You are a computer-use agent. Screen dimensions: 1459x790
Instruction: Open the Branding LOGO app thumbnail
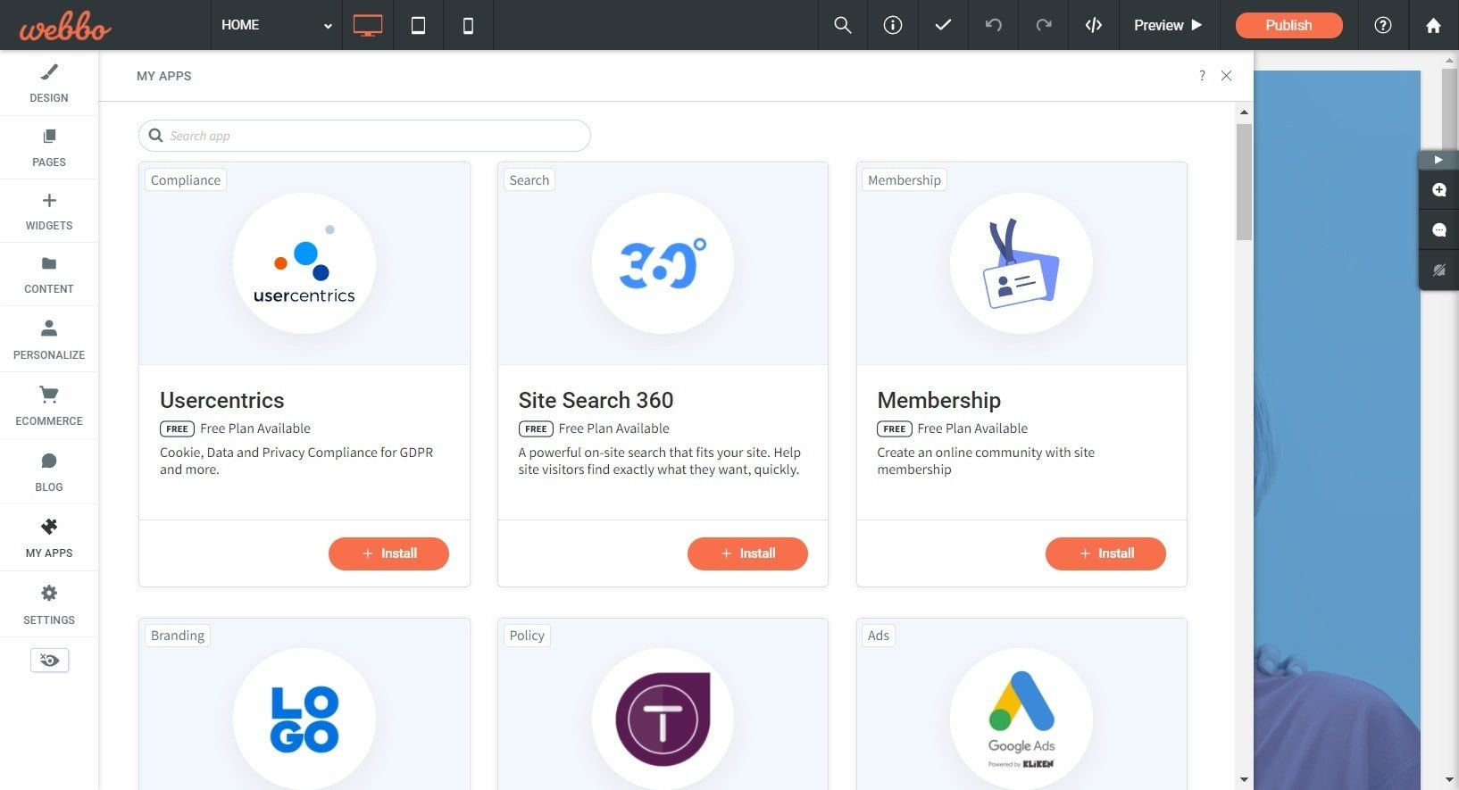point(304,719)
